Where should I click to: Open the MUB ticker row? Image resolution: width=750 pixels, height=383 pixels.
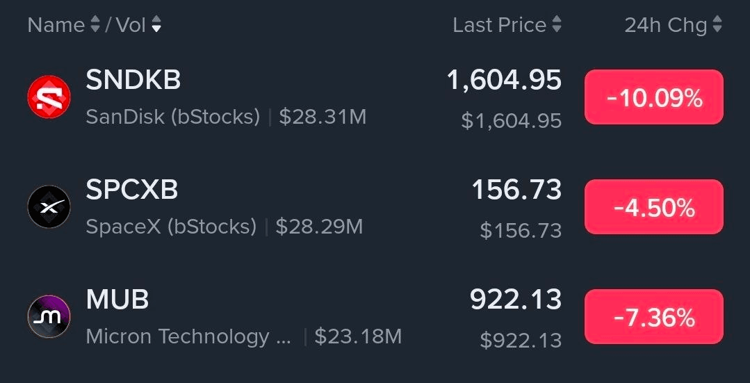tap(375, 316)
